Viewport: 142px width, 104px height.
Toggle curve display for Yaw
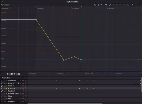coord(2,99)
